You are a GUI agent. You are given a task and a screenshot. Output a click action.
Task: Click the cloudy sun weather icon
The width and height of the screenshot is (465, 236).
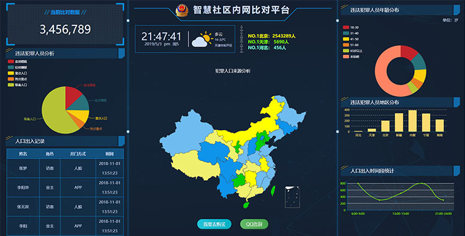[x=202, y=40]
